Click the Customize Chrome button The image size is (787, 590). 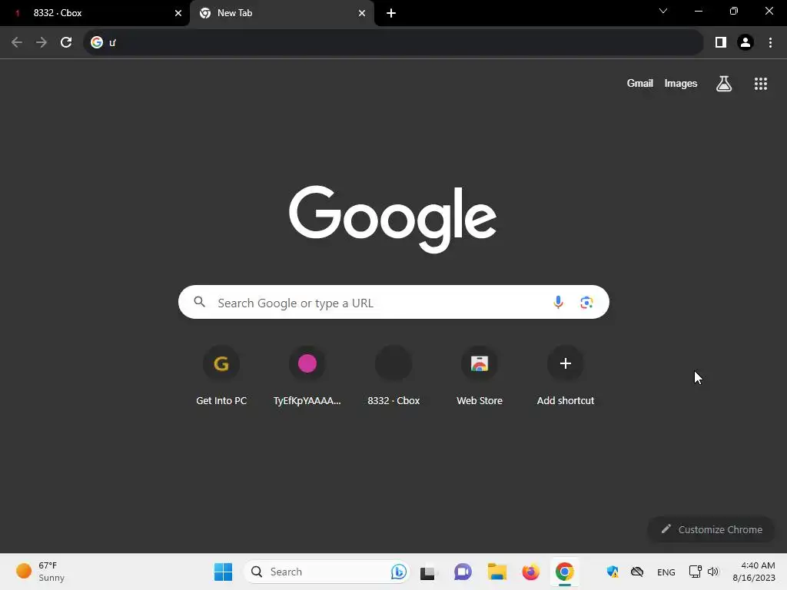(x=711, y=529)
